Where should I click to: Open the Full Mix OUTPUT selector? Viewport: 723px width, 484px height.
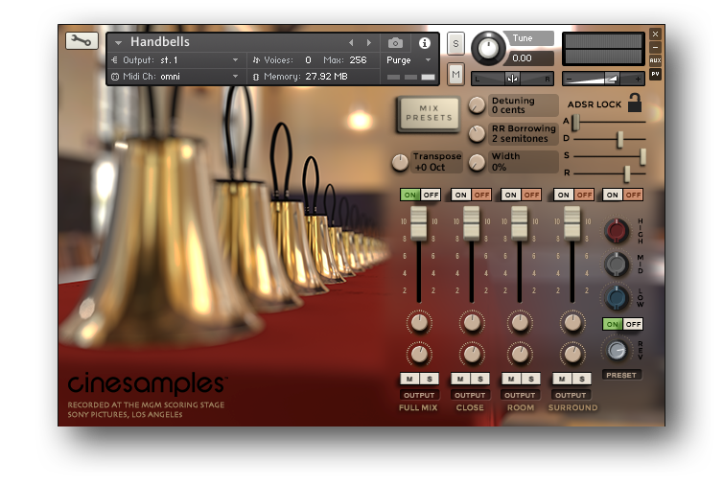419,395
